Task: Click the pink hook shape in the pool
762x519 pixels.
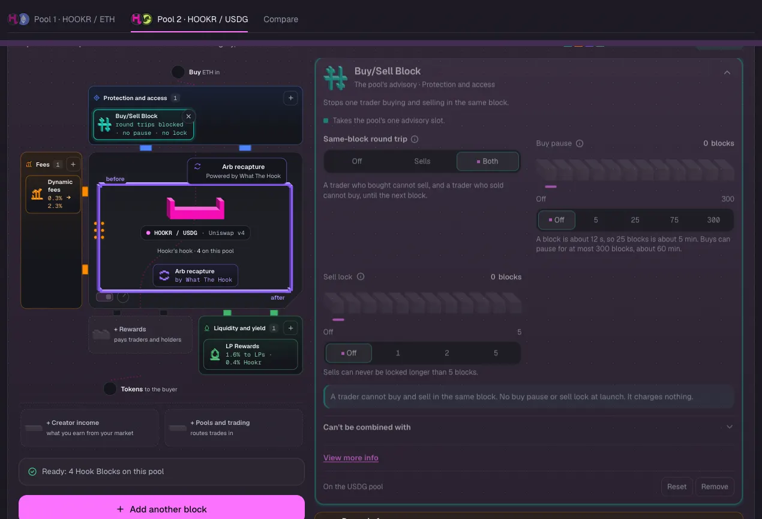Action: (196, 207)
